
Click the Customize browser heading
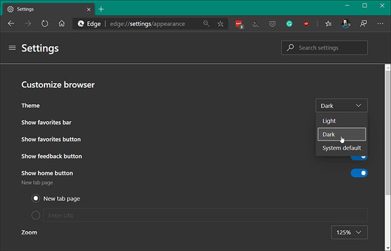58,85
